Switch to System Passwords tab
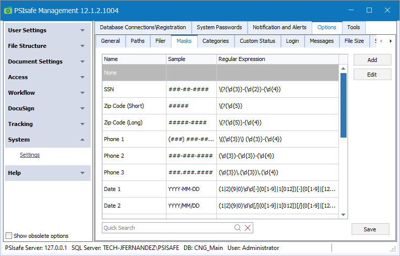The image size is (400, 256). [219, 27]
